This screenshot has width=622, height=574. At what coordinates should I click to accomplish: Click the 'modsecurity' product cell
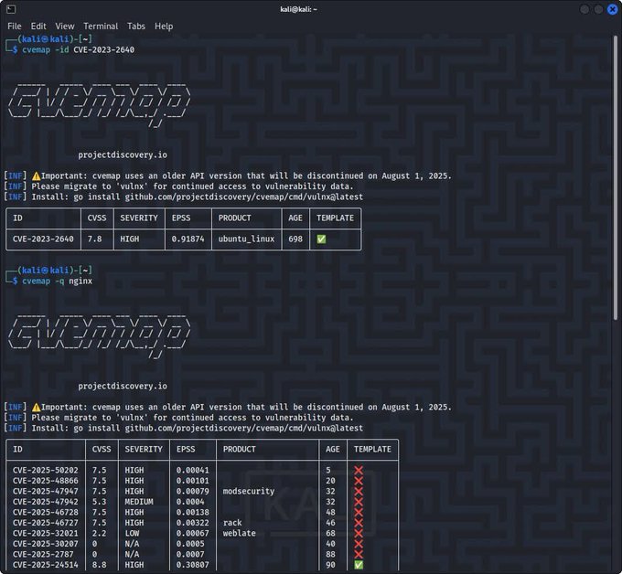[x=249, y=491]
